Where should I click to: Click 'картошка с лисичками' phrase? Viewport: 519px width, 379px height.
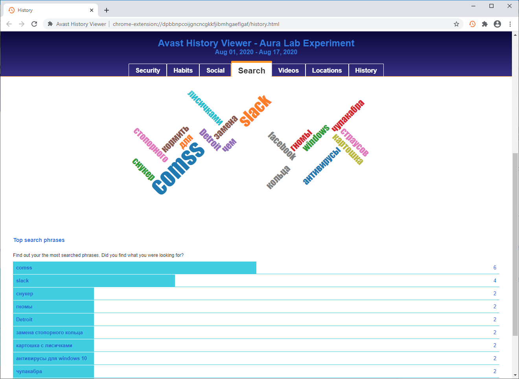coord(44,345)
